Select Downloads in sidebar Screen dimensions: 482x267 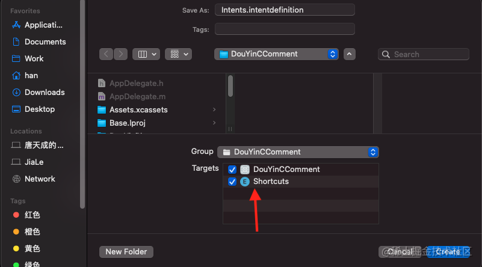click(38, 92)
